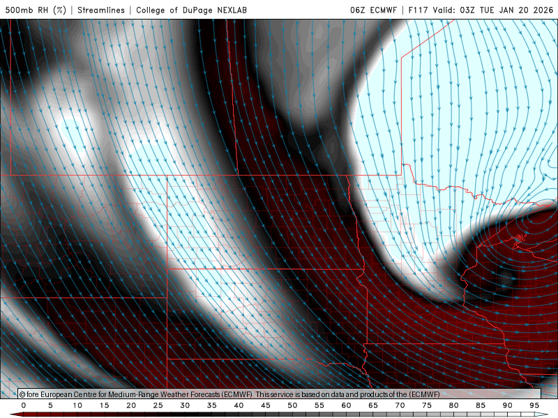This screenshot has width=558, height=418.
Task: Click the '500mb RH (%)' title text
Action: point(36,10)
